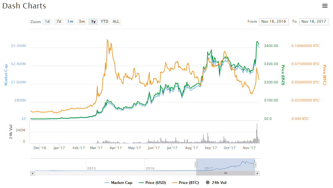Click the 240M volume axis label

click(21, 130)
